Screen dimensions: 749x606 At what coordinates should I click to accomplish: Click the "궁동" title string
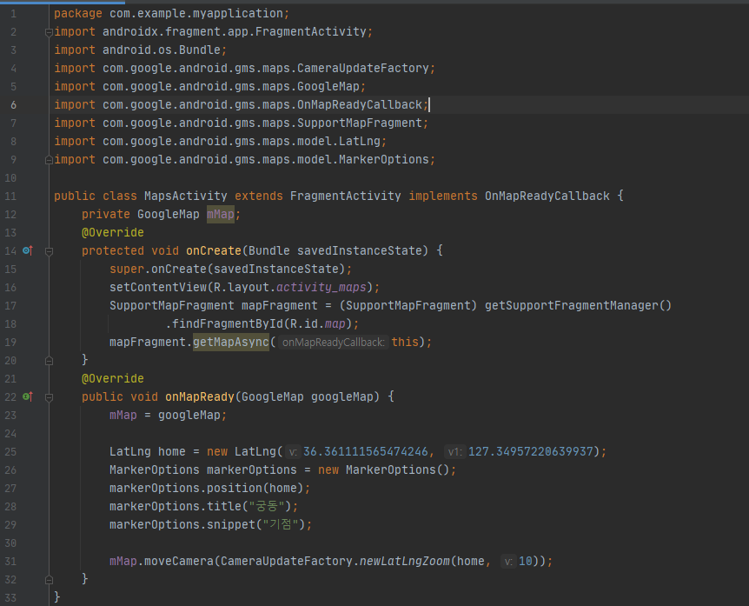[x=267, y=506]
